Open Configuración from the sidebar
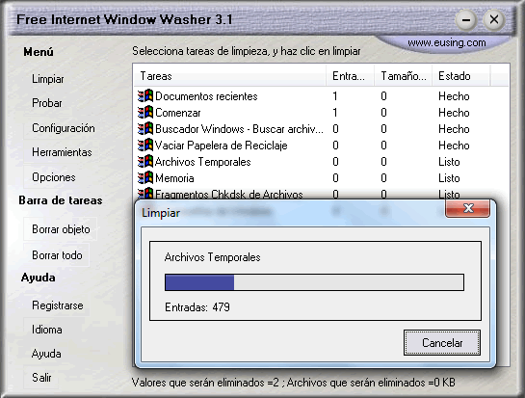Image resolution: width=525 pixels, height=398 pixels. point(64,128)
